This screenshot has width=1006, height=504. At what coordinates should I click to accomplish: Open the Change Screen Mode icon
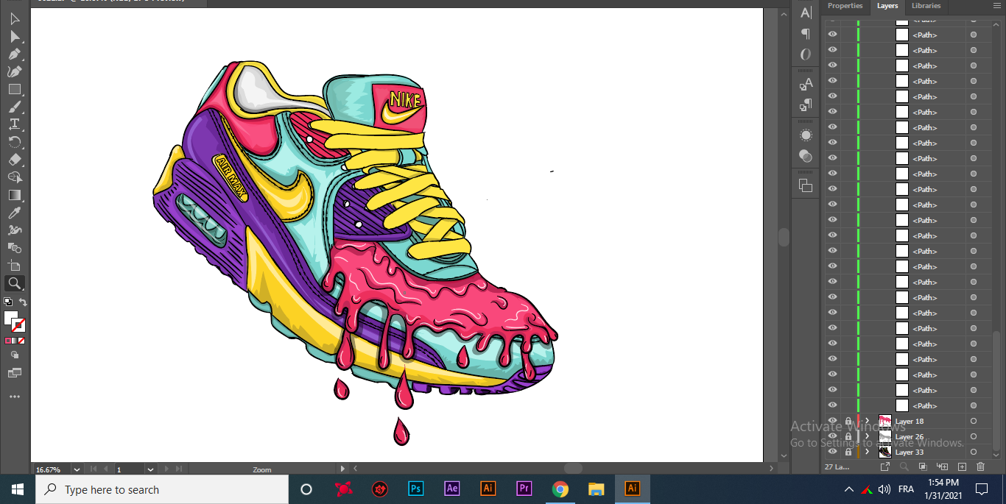click(14, 373)
